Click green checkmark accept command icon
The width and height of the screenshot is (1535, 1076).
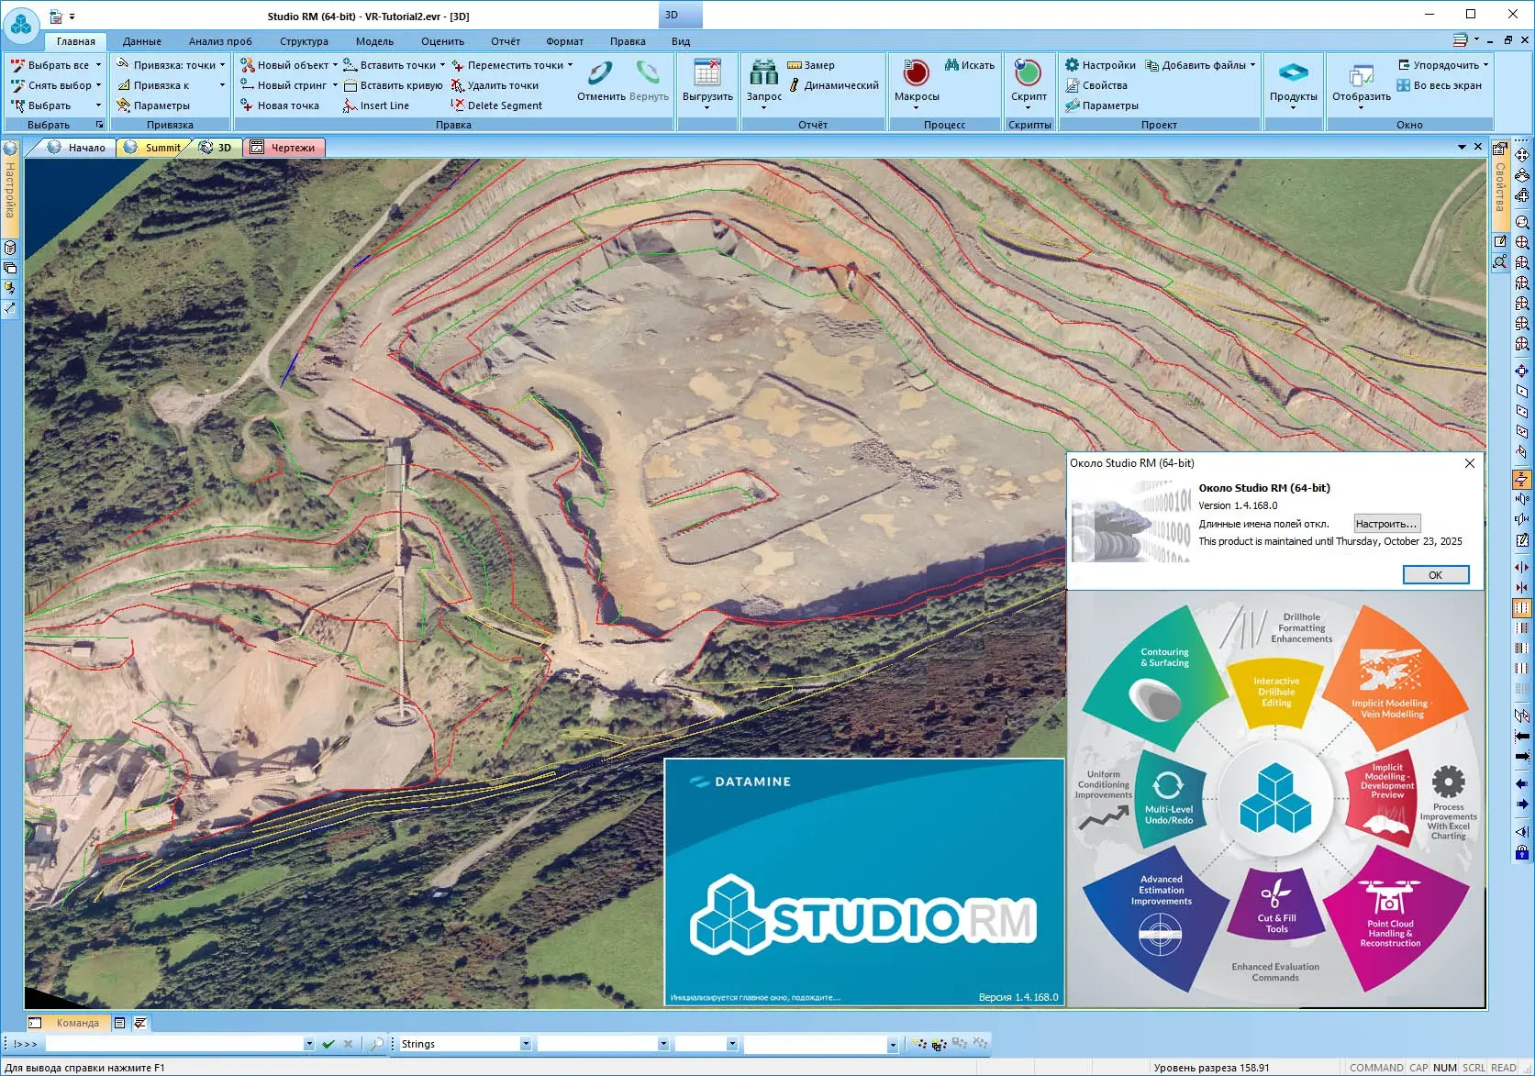(328, 1044)
